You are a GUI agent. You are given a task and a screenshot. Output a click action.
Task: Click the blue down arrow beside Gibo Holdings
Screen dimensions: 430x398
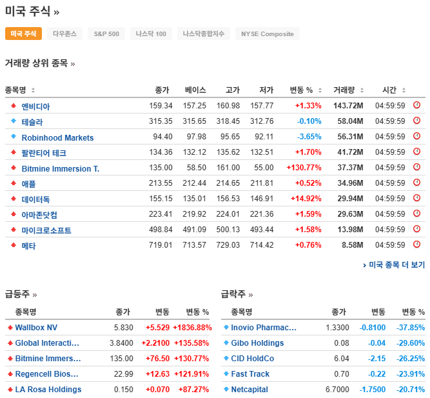226,343
